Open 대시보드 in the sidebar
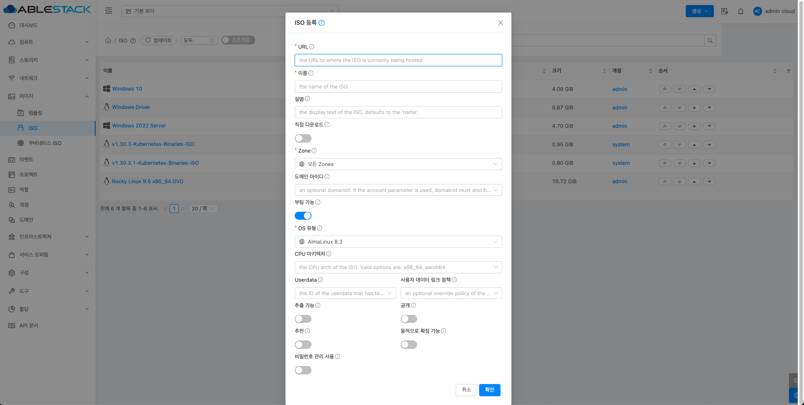 29,25
